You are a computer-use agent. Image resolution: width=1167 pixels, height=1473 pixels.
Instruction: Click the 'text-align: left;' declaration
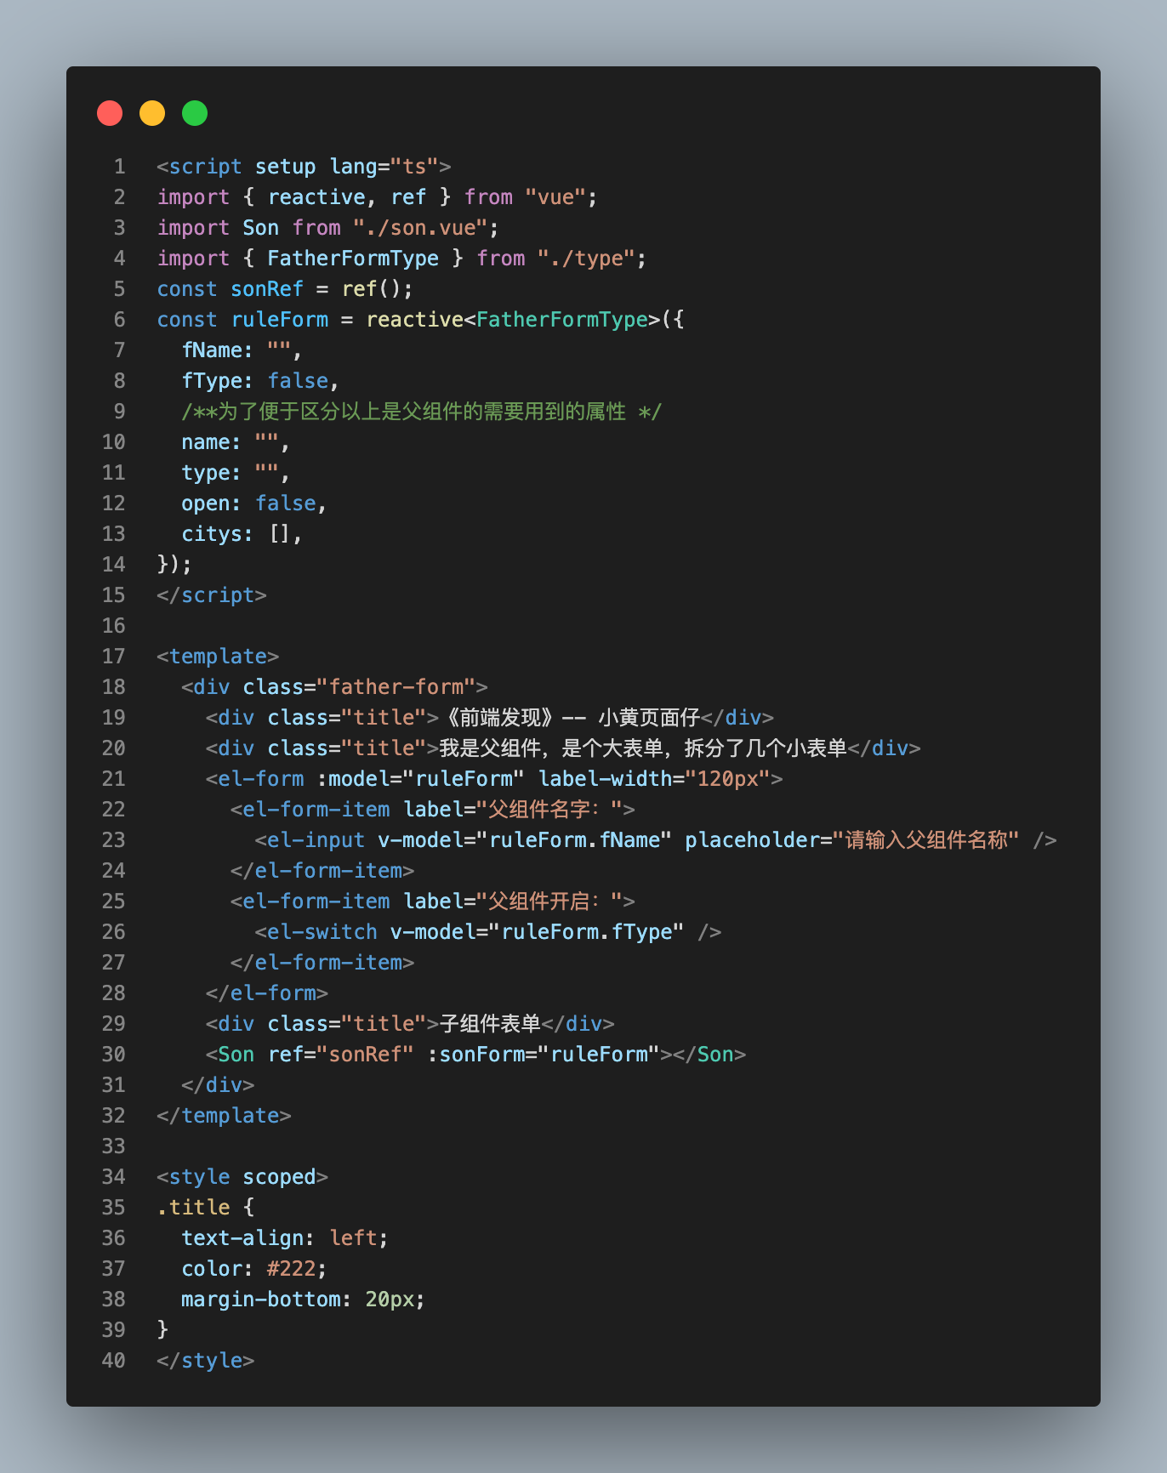click(285, 1238)
